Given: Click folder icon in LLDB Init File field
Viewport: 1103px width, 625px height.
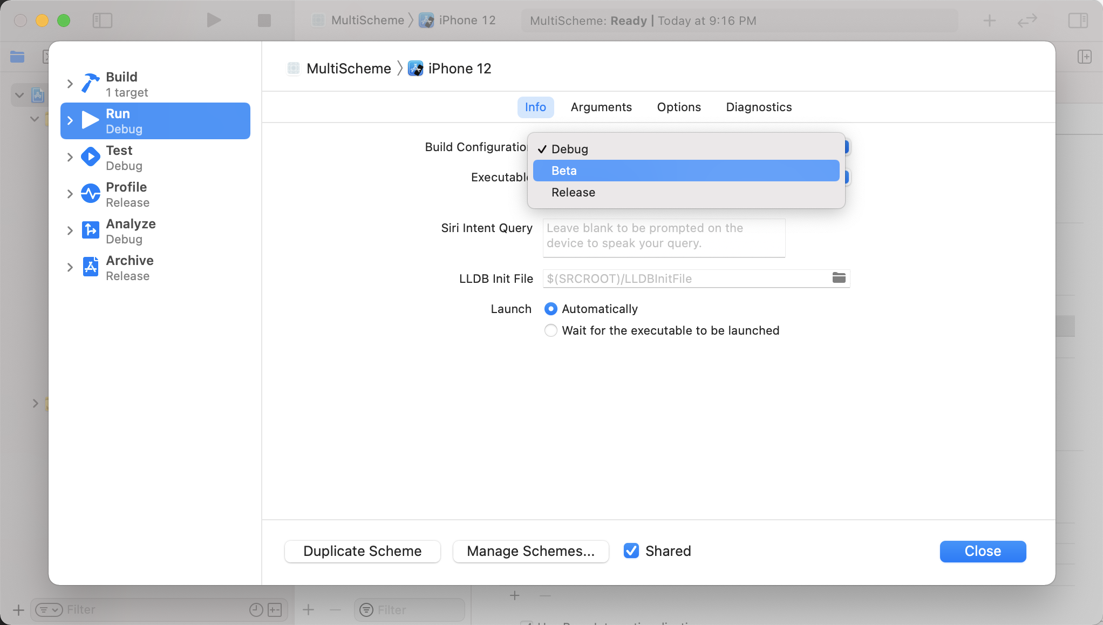Looking at the screenshot, I should tap(839, 278).
